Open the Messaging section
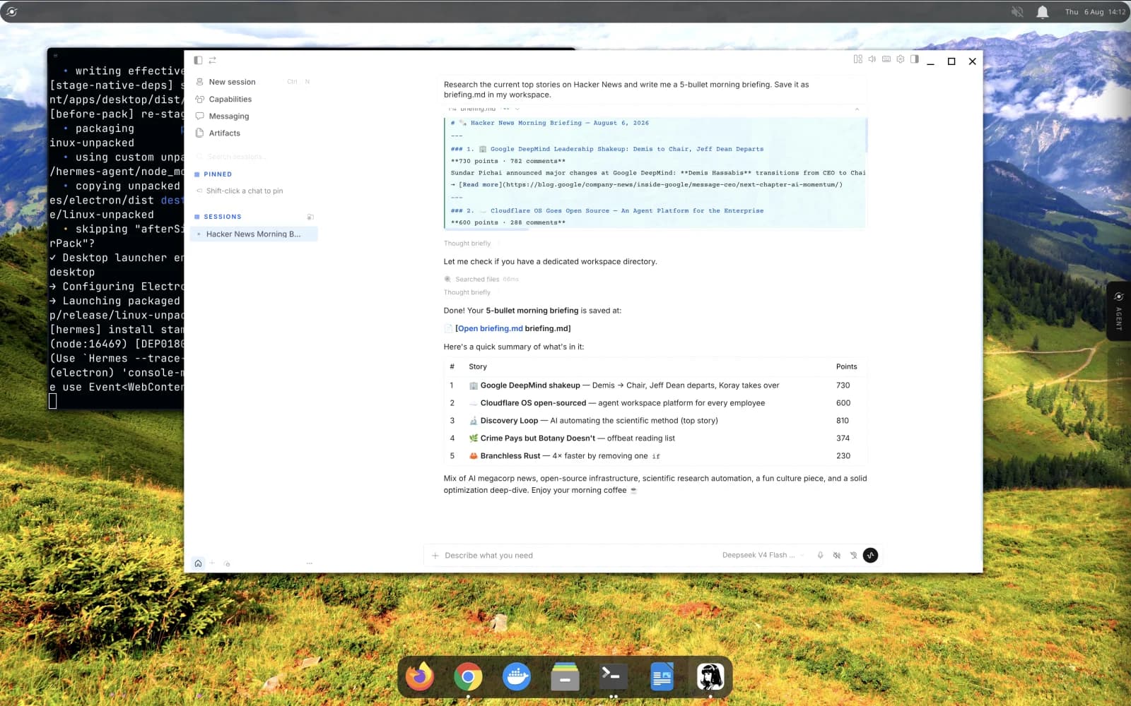 253,116
